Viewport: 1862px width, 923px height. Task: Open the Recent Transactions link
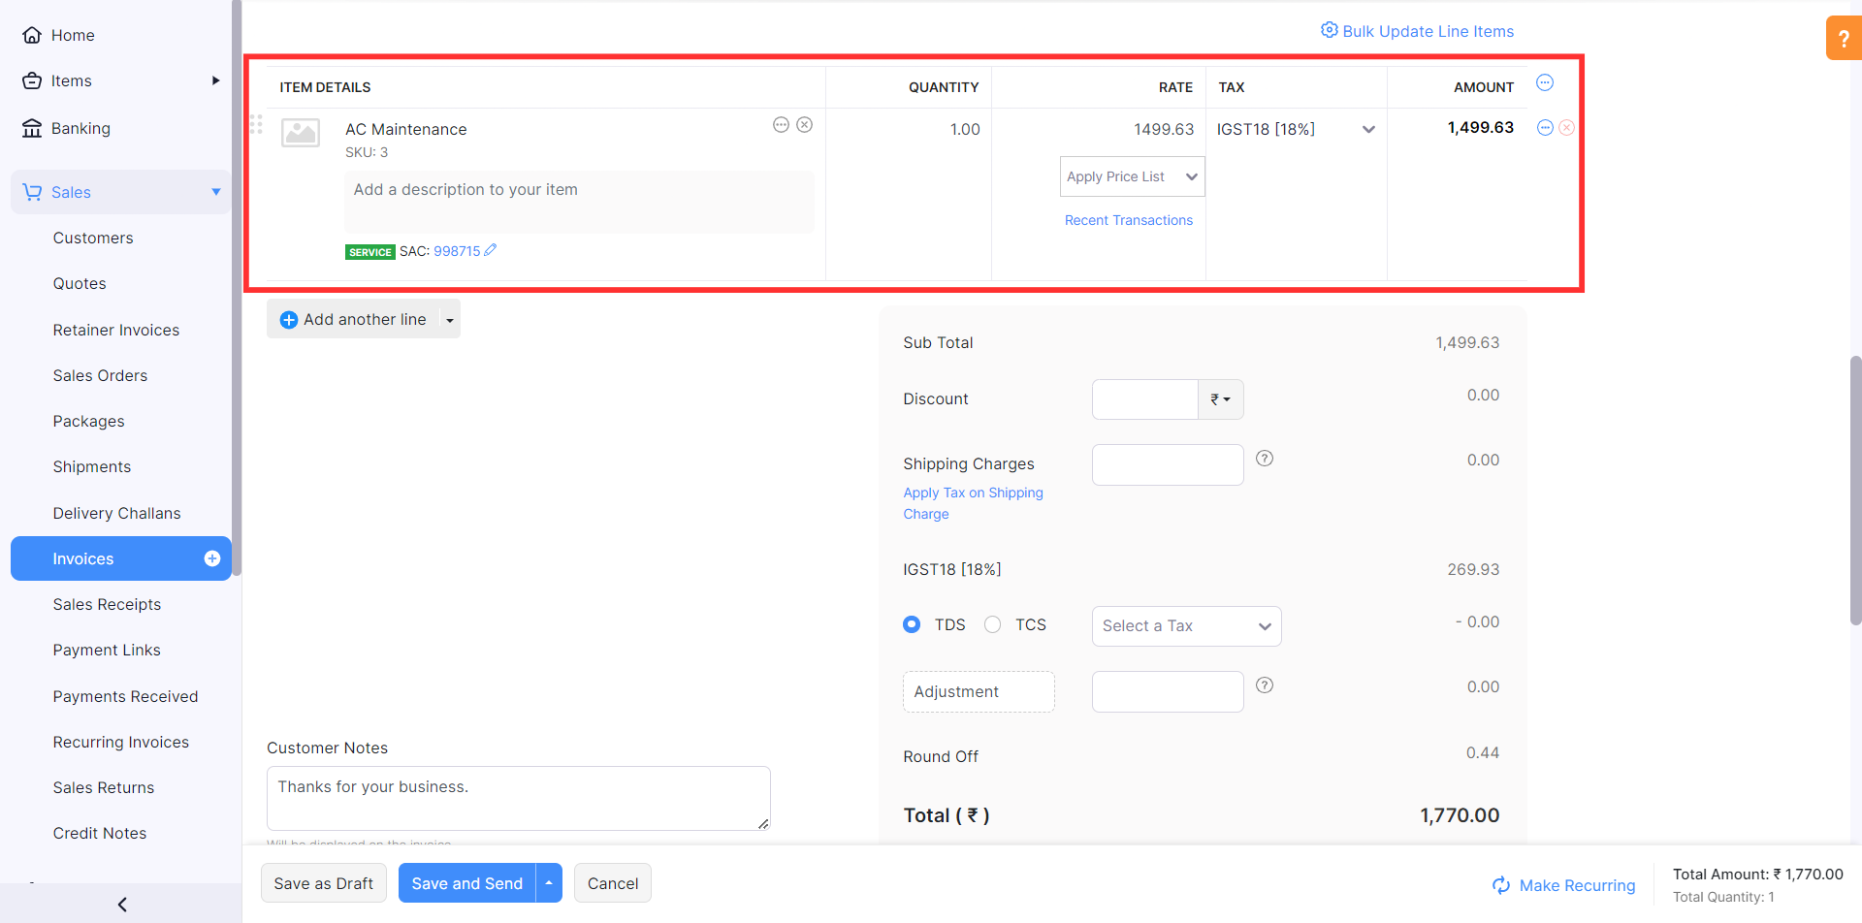pyautogui.click(x=1128, y=220)
